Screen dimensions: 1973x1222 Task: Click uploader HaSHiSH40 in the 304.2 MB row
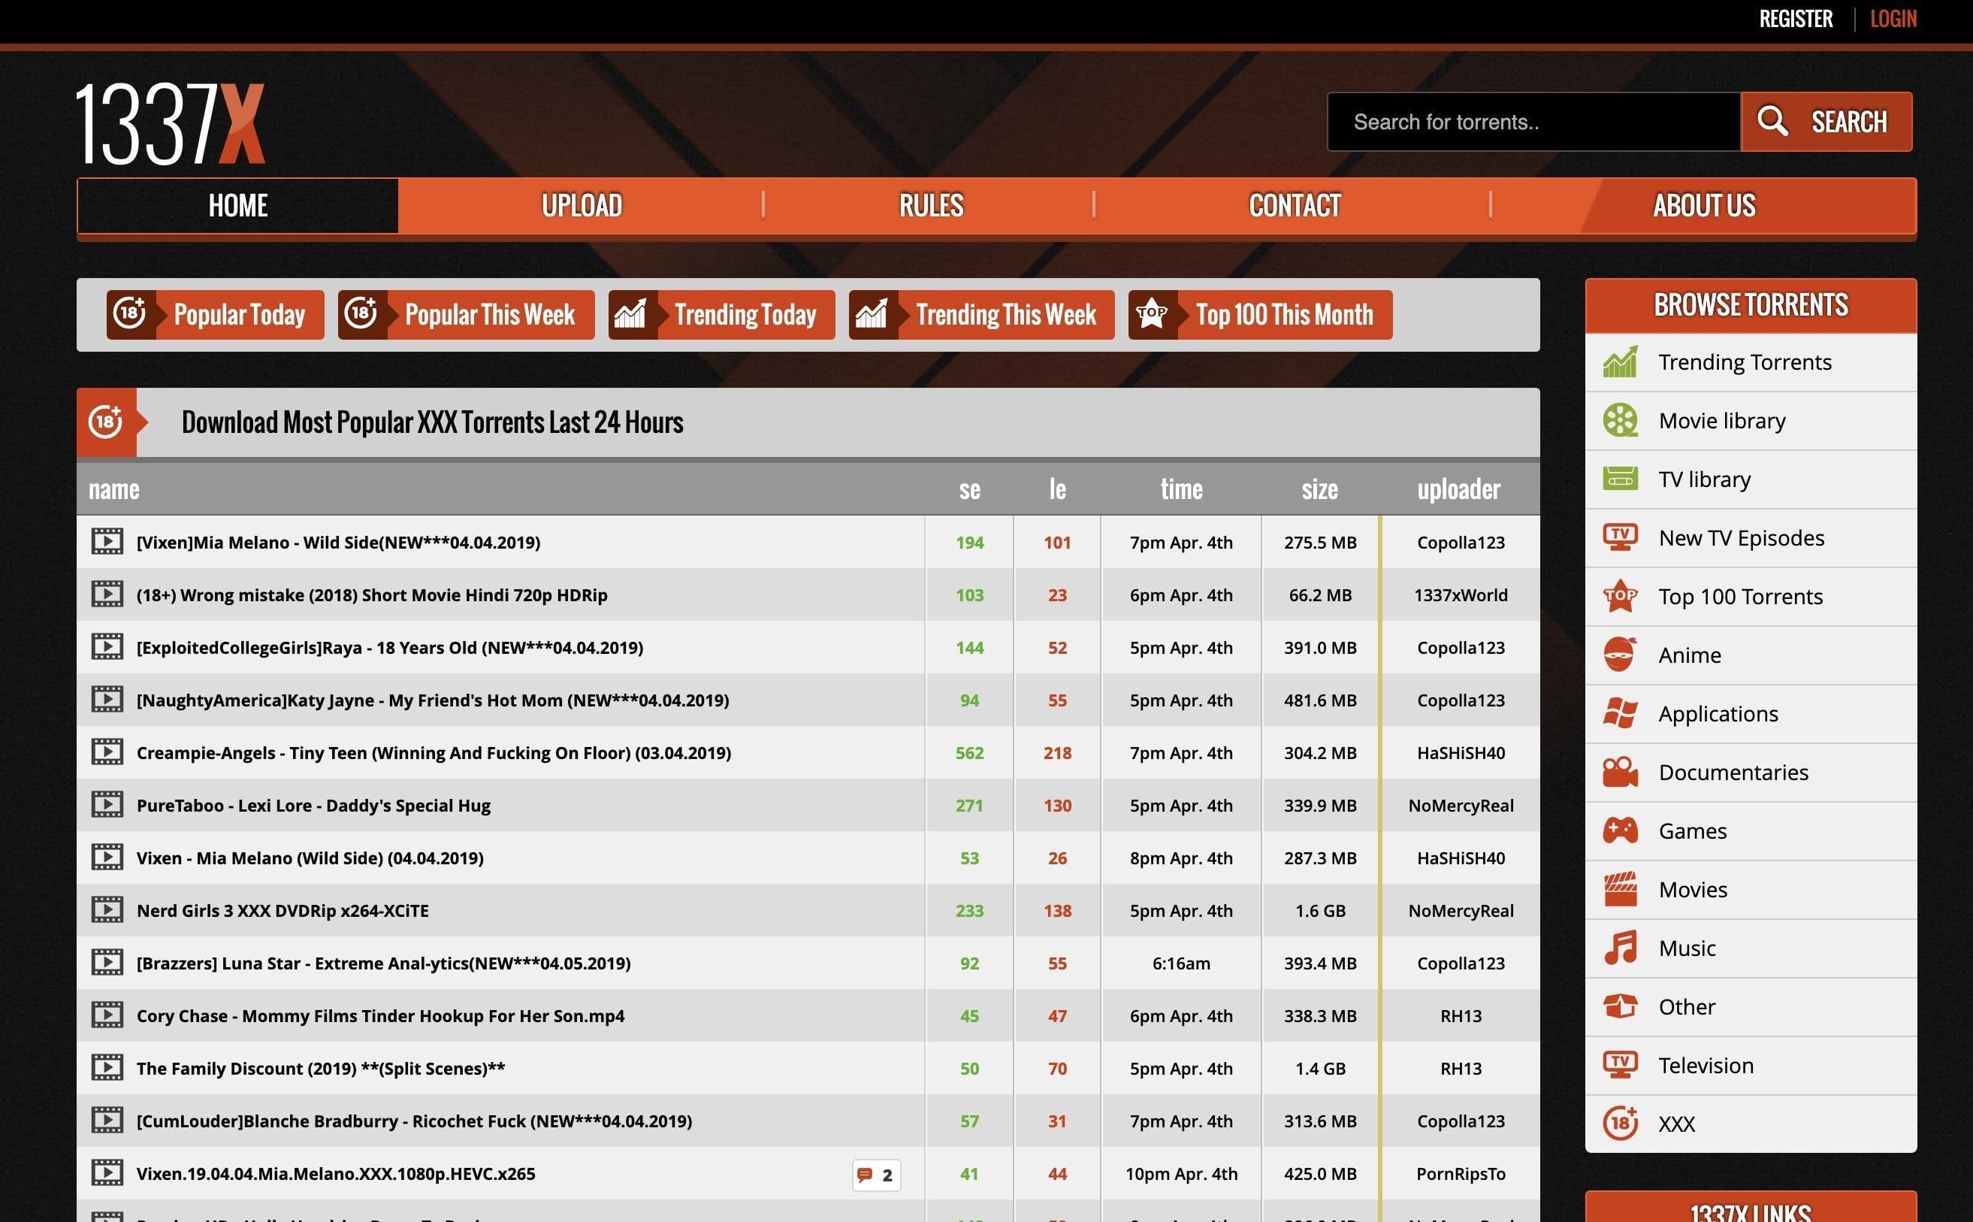click(1460, 752)
